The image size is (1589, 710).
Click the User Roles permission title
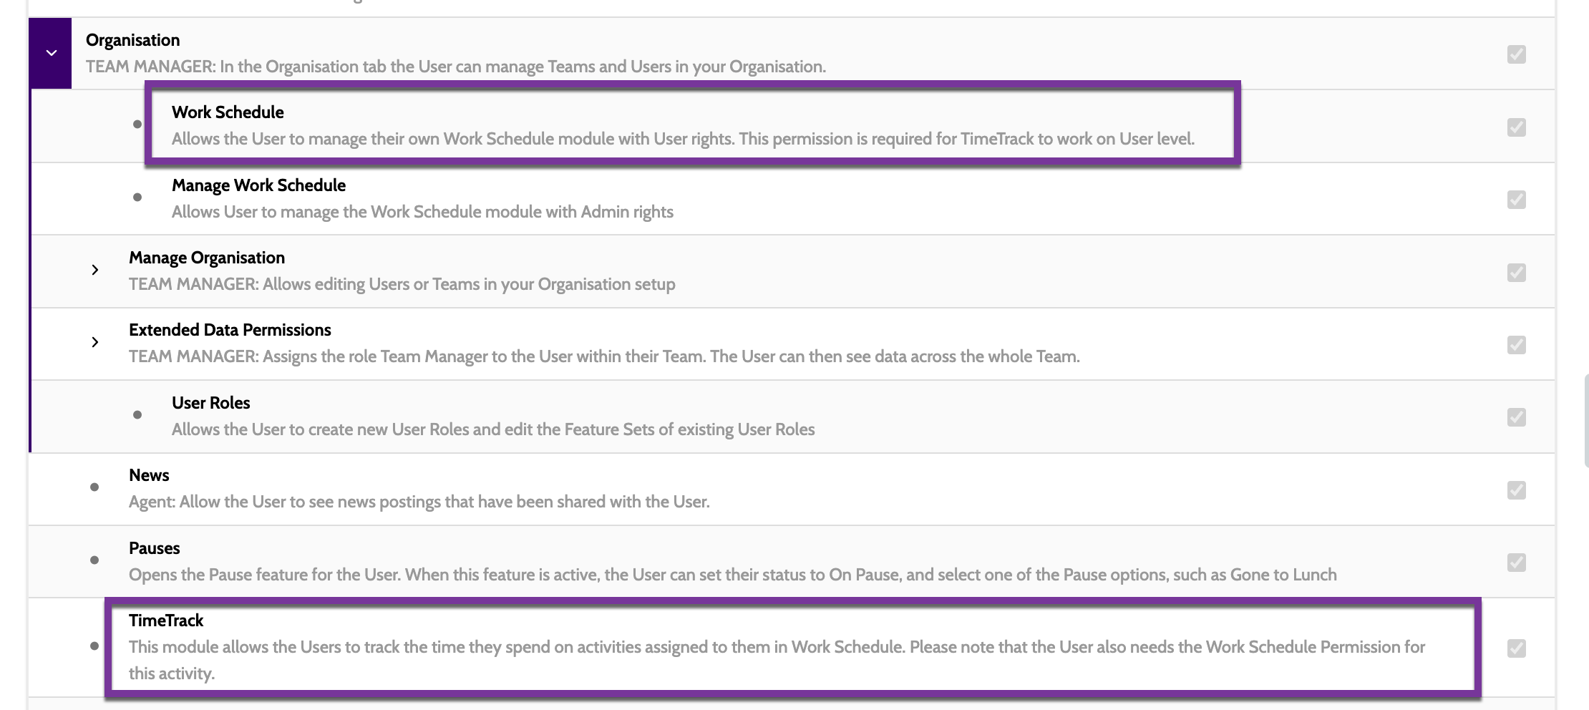[210, 403]
